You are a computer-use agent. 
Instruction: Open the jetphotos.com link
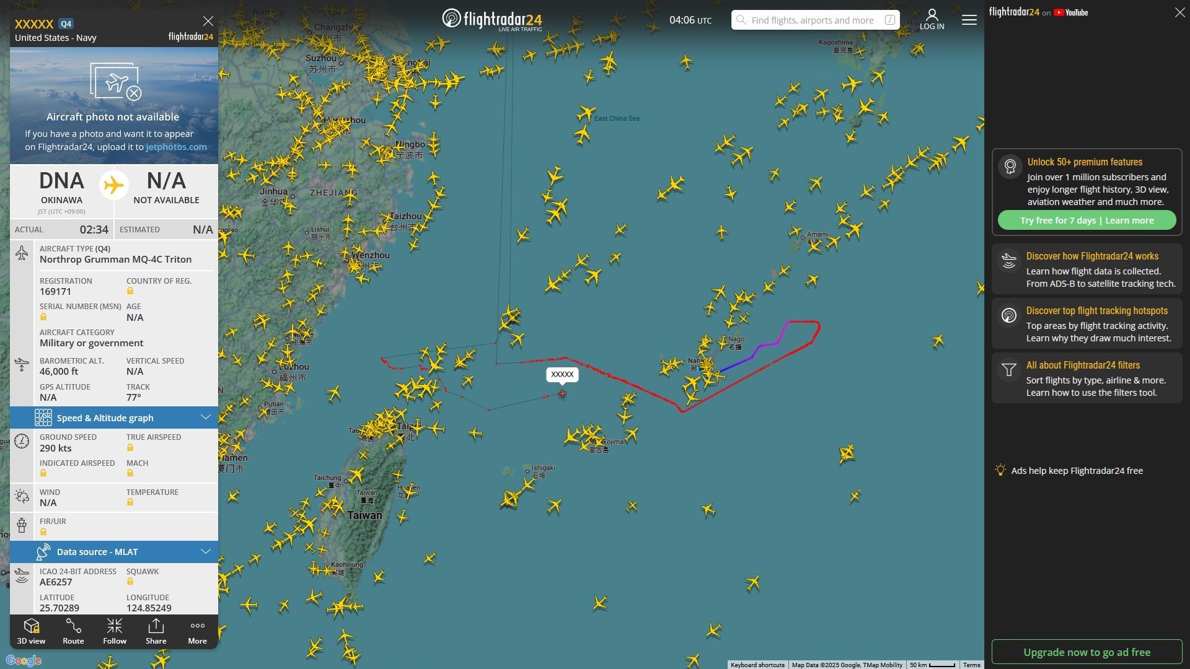(x=176, y=147)
